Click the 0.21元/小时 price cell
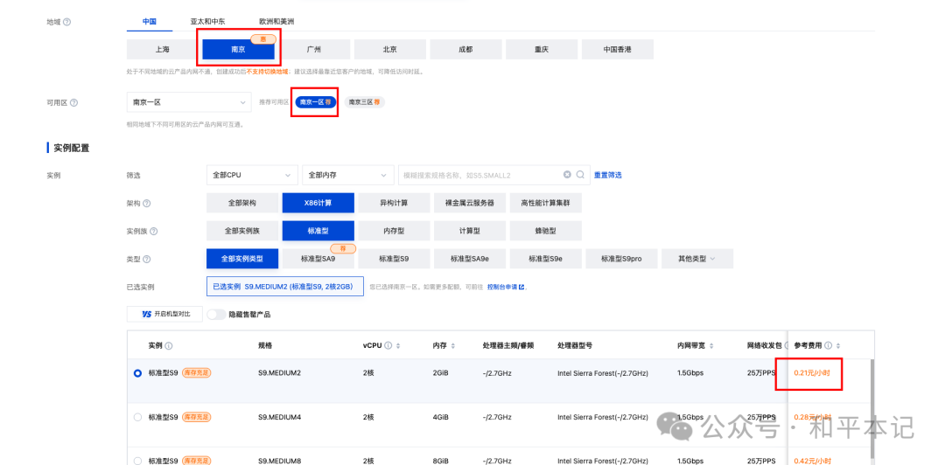This screenshot has width=945, height=465. [x=812, y=373]
